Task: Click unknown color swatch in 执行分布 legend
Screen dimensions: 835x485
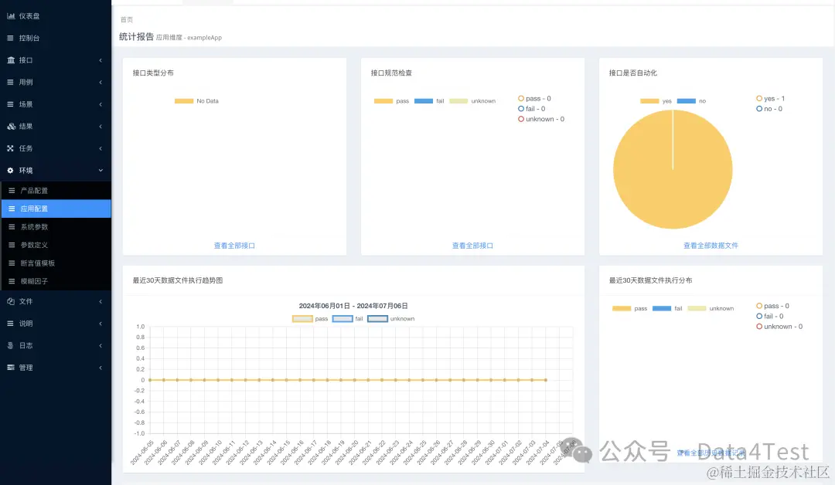Action: tap(697, 308)
